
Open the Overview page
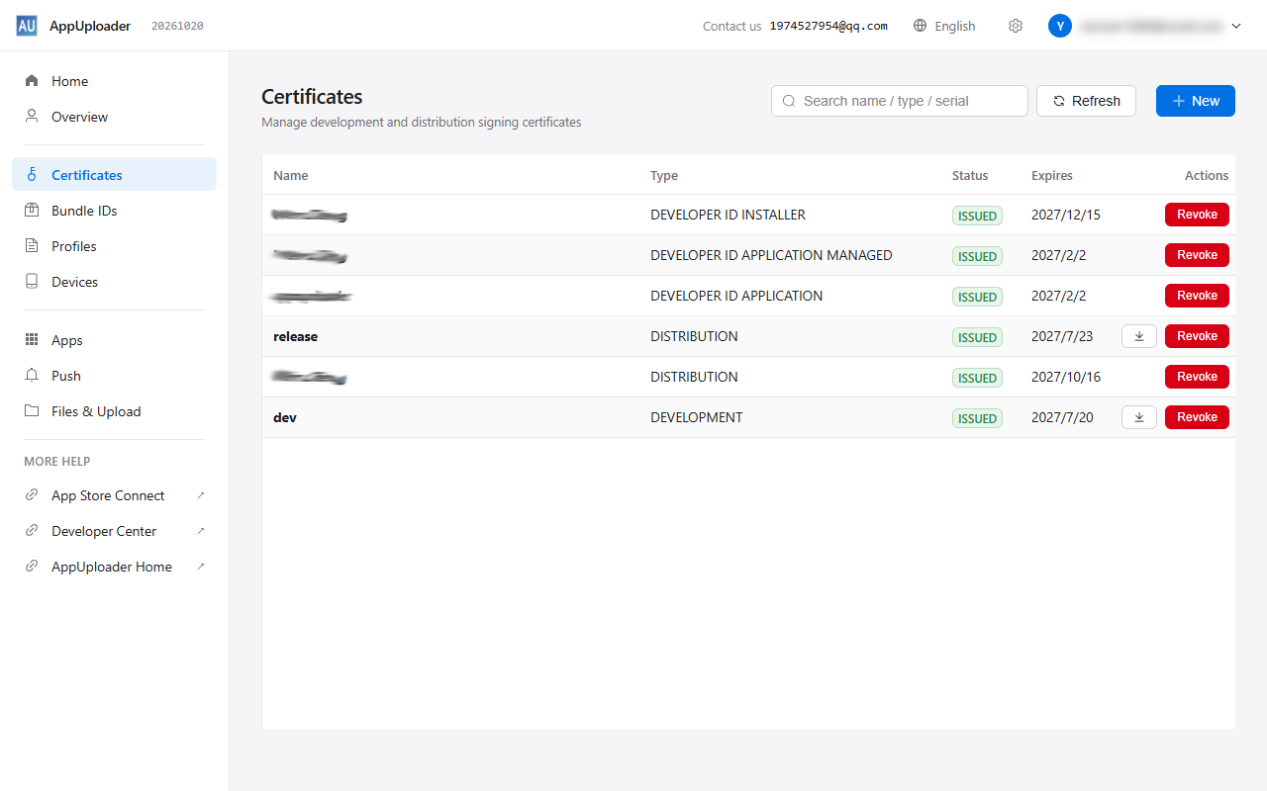point(114,117)
